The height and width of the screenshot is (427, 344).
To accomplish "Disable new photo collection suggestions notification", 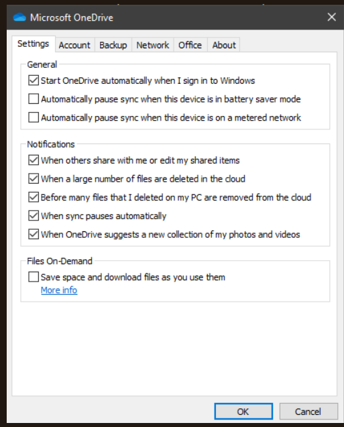I will [34, 235].
